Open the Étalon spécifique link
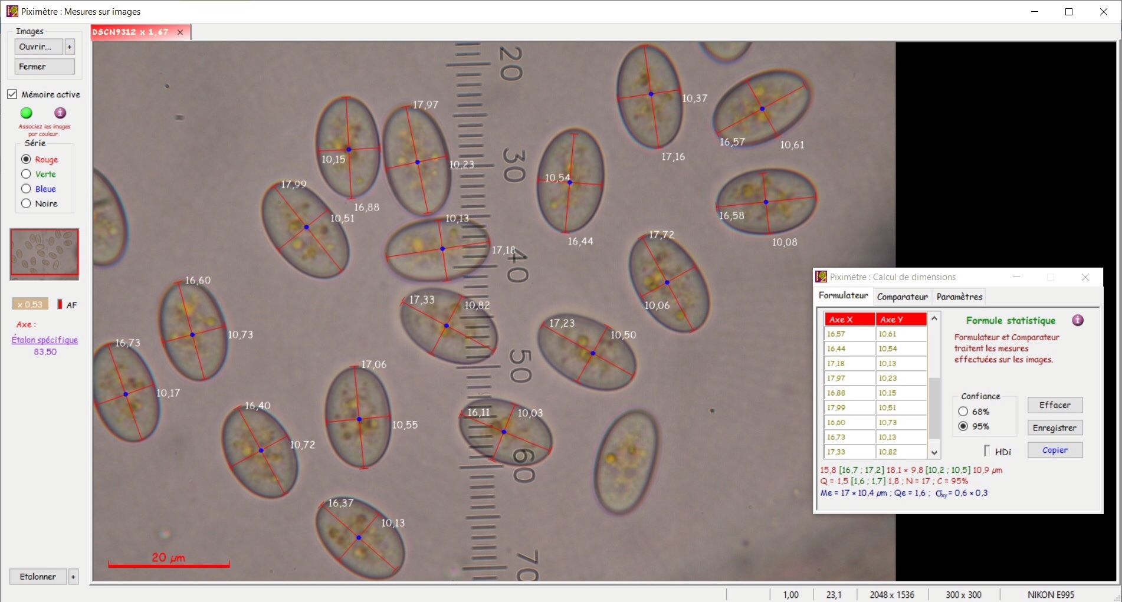Screen dimensions: 1122x602 45,340
